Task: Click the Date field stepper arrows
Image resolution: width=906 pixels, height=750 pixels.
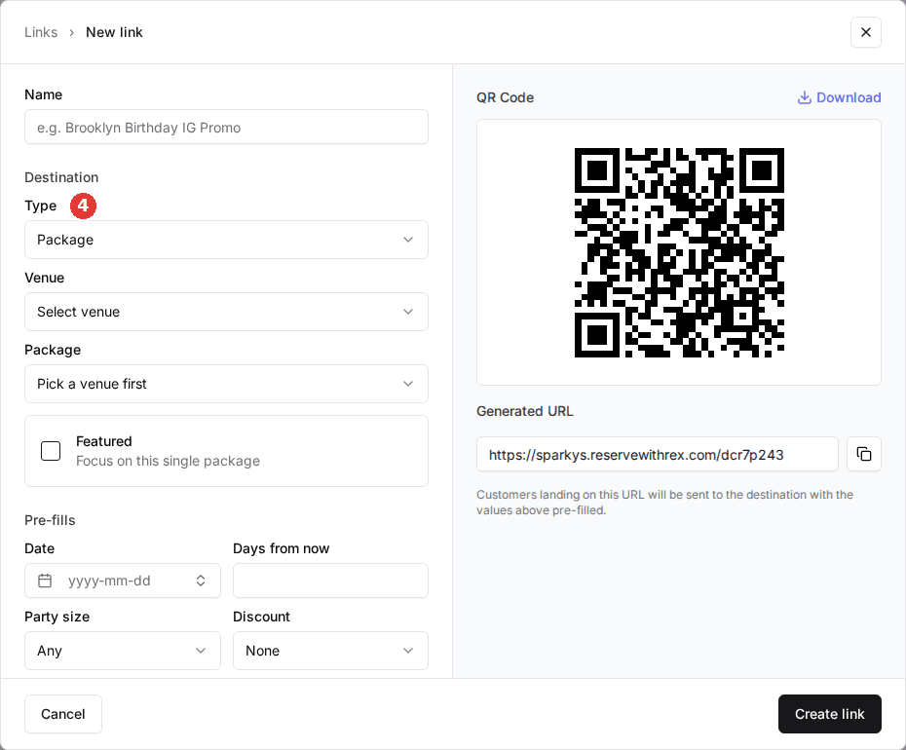Action: pos(201,581)
